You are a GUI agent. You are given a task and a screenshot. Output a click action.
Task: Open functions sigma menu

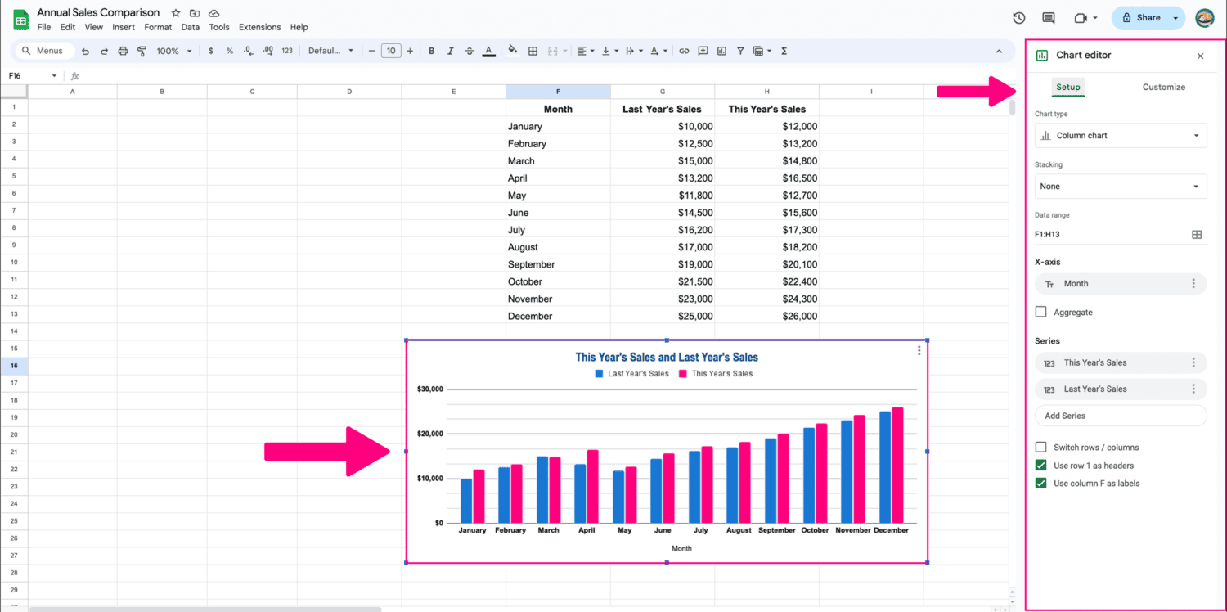pos(784,51)
